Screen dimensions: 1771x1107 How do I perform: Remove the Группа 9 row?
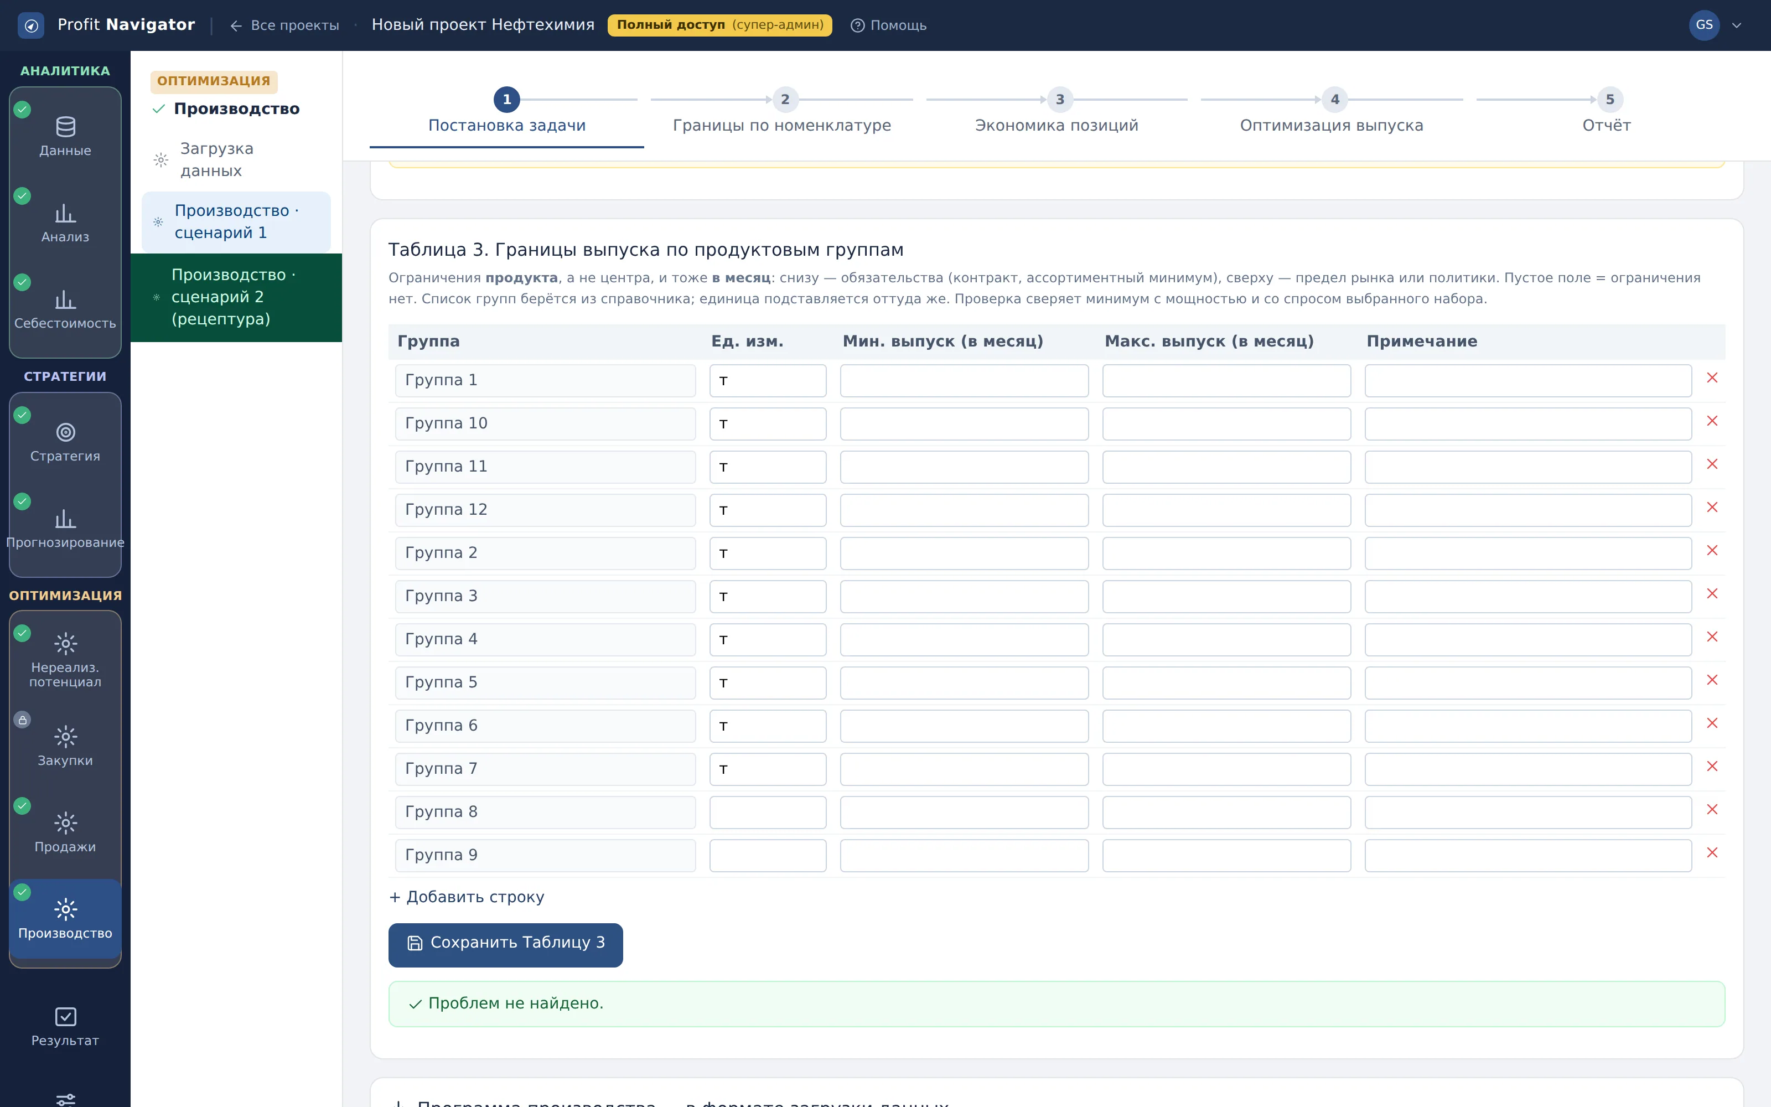[1712, 853]
